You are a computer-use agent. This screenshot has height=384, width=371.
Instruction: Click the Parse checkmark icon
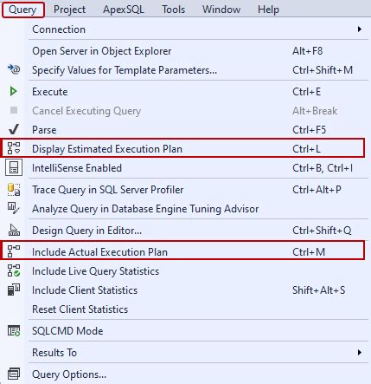point(14,130)
